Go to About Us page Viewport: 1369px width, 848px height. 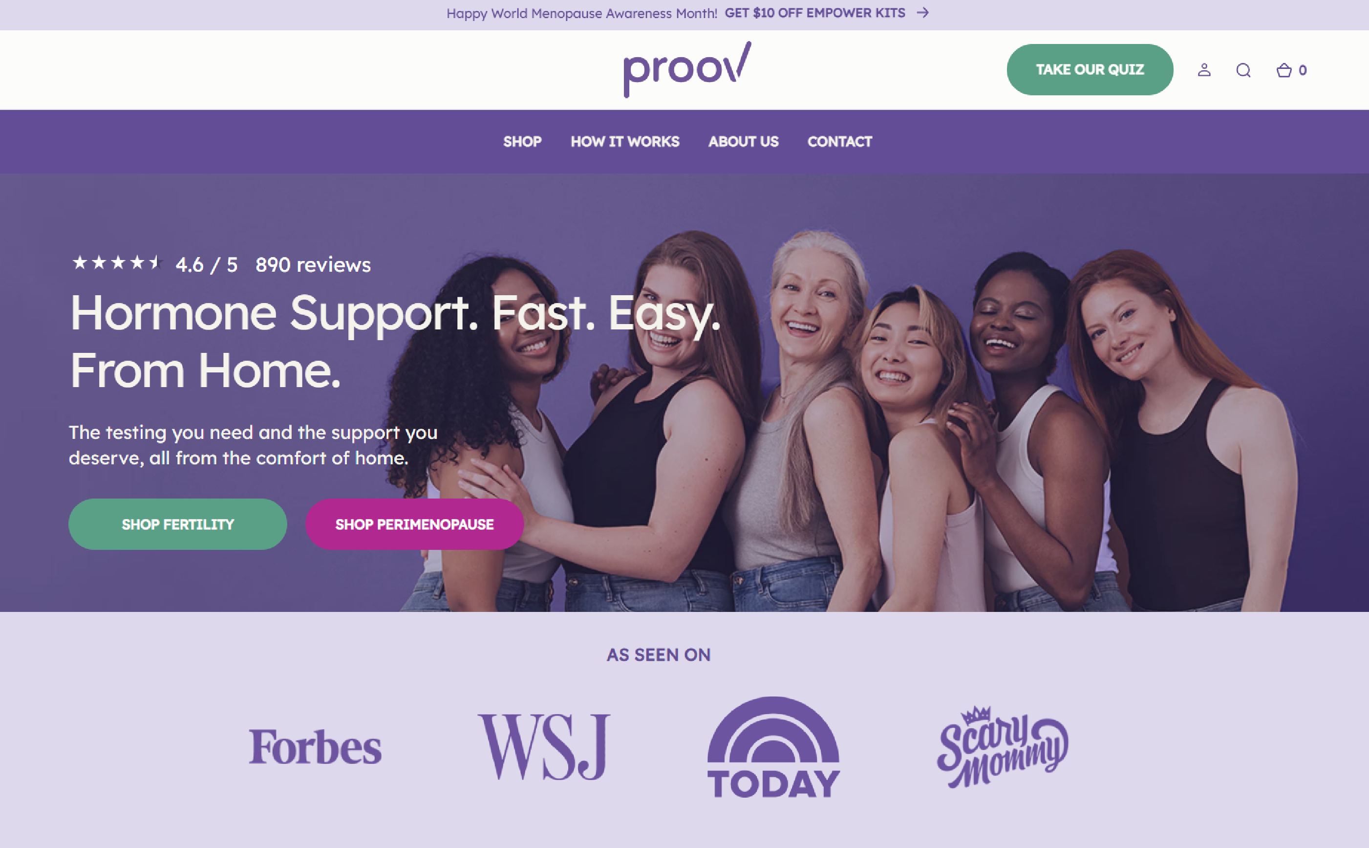pos(743,141)
